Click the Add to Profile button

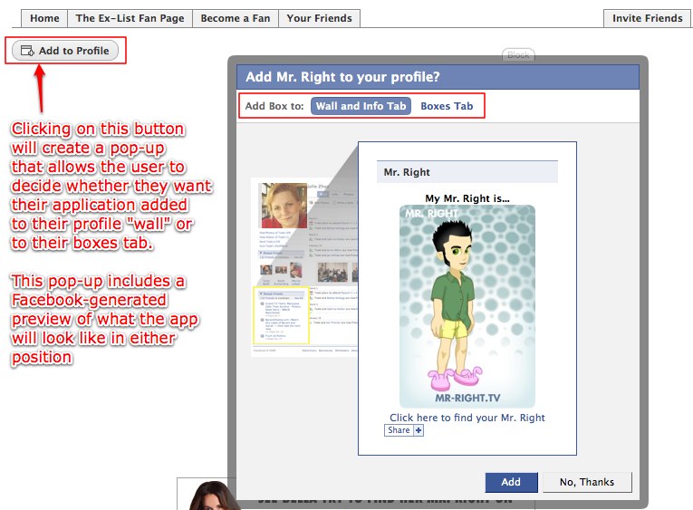click(65, 51)
